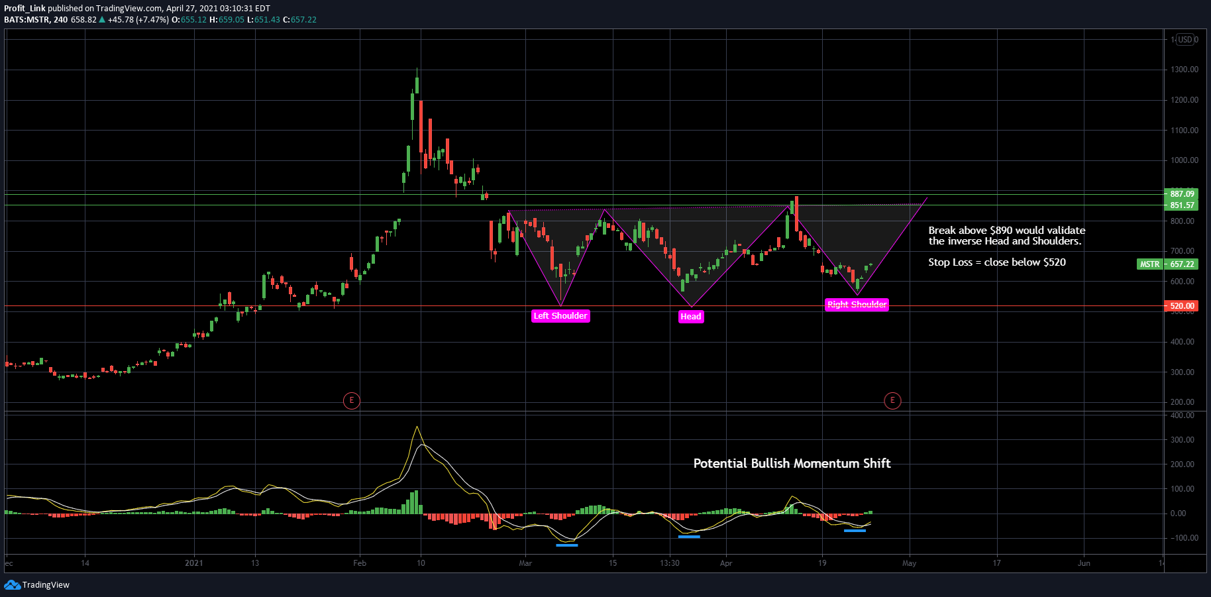Click the blue MACD low marker under Head

[x=689, y=536]
